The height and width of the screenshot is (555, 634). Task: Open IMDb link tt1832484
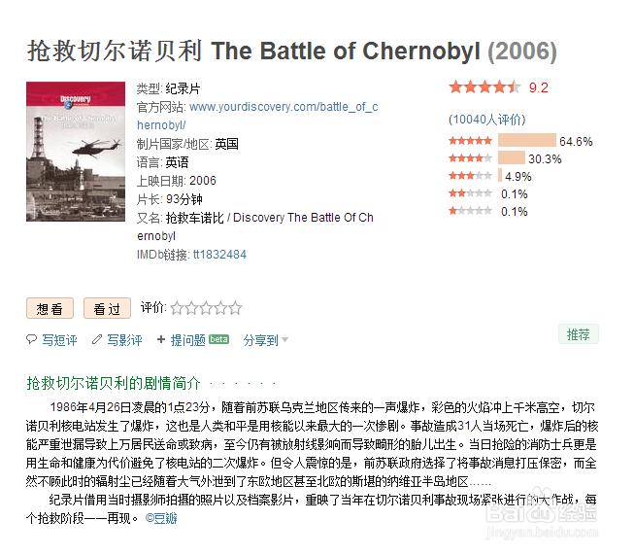[x=219, y=255]
